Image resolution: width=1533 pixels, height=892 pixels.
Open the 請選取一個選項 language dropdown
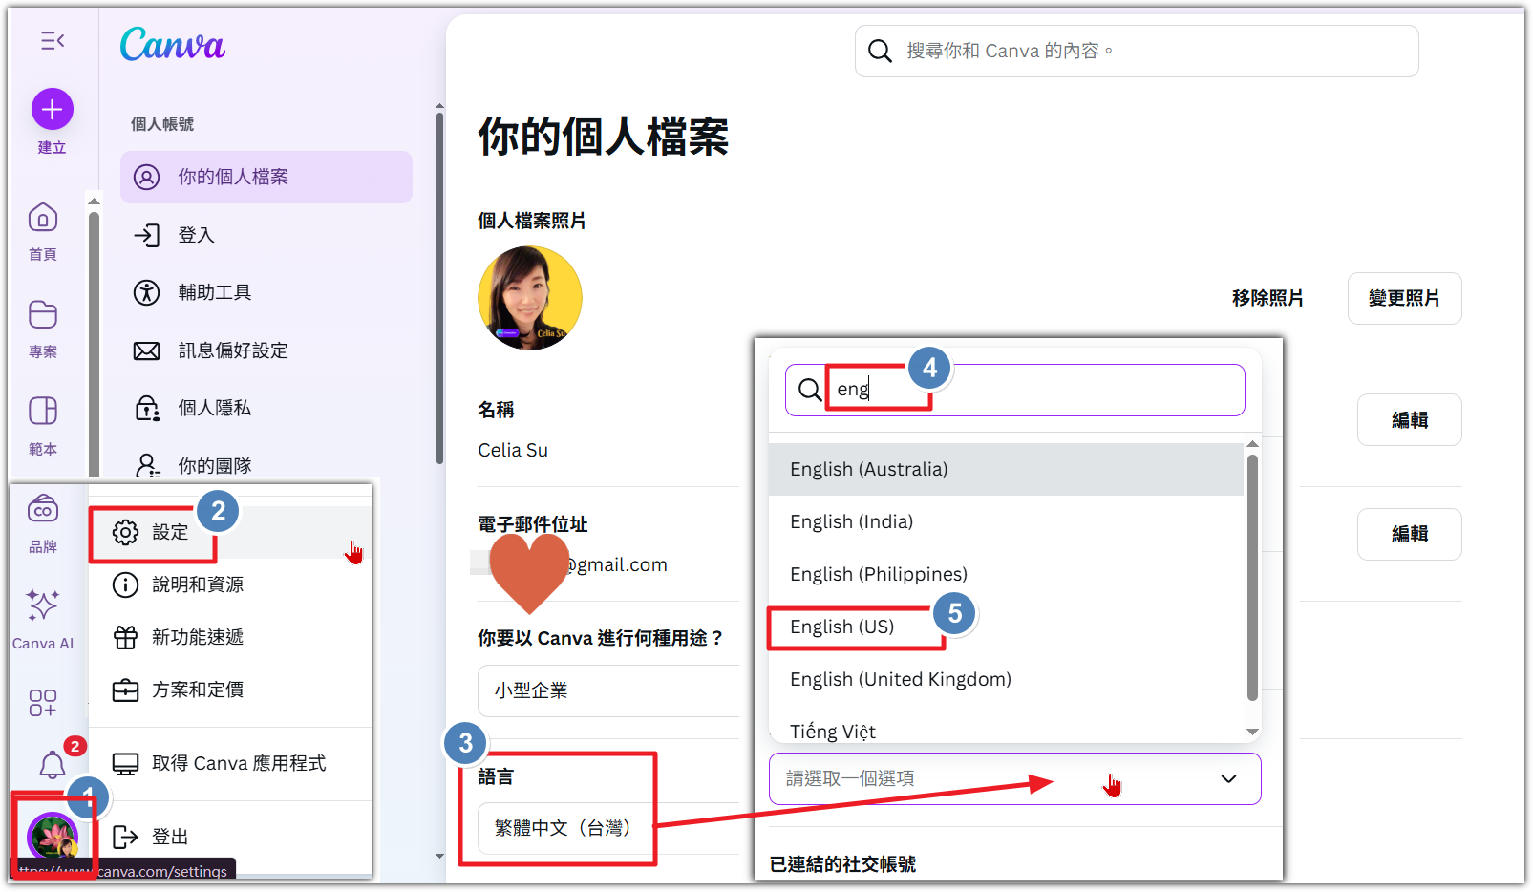[x=1015, y=778]
